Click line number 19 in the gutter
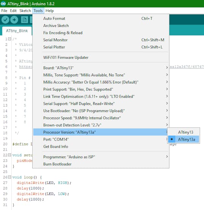204x210 pixels. 5,138
